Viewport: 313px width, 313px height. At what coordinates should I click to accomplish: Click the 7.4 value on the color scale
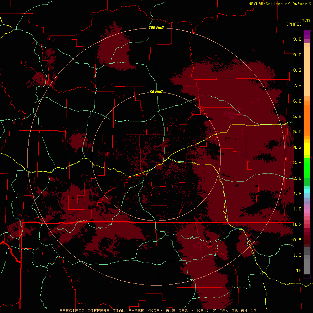click(x=297, y=86)
